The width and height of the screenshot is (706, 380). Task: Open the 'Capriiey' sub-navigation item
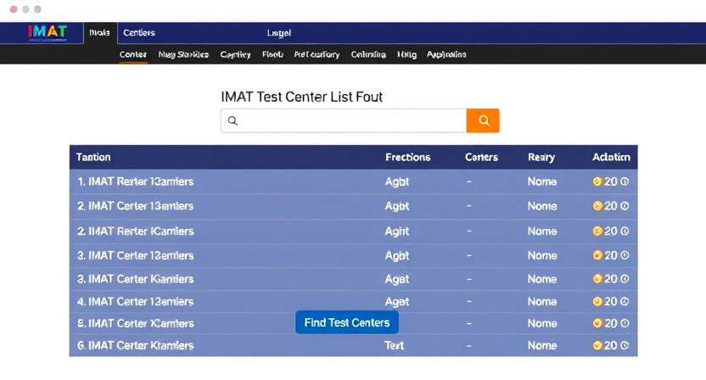(x=235, y=54)
